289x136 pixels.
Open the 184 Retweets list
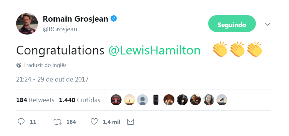35,100
